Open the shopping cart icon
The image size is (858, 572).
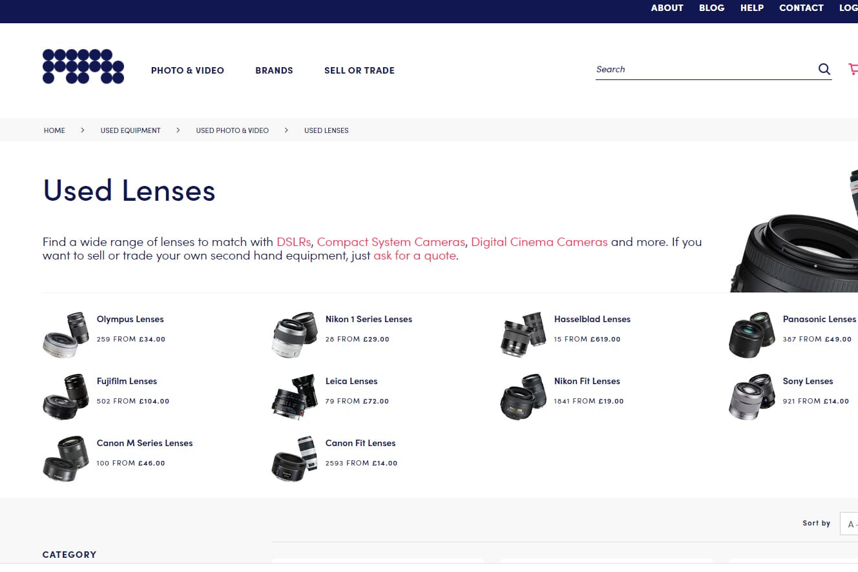pos(853,69)
